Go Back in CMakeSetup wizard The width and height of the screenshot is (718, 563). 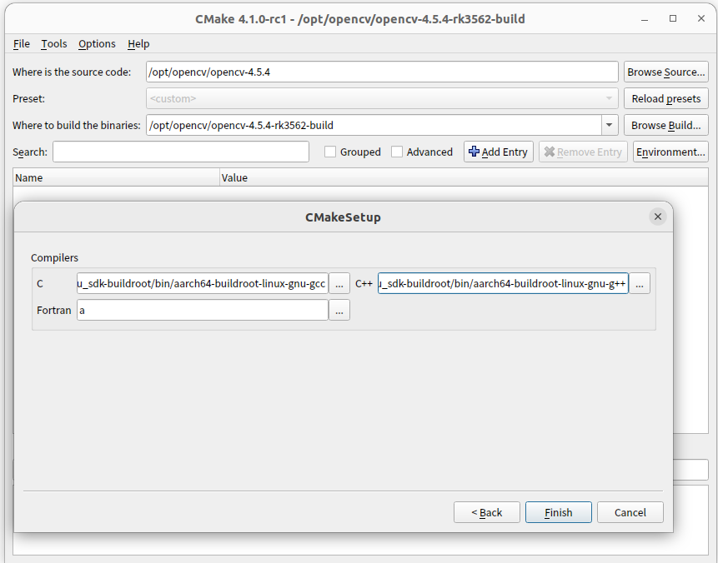pos(487,512)
